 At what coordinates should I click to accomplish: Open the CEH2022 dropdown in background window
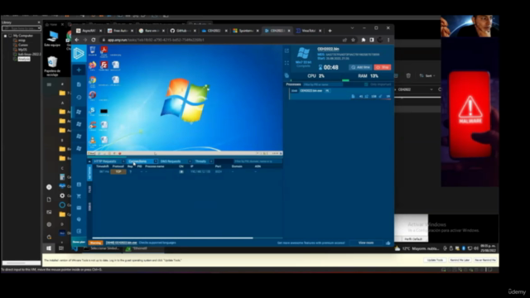431,89
